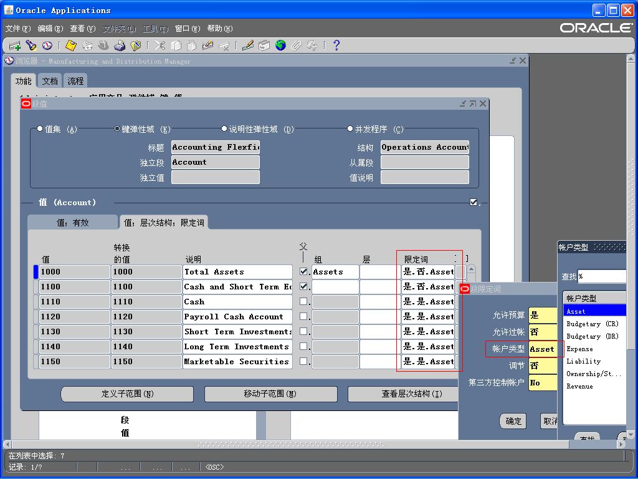Click the Folder Tools toolbar icon
The image size is (638, 479).
(313, 46)
